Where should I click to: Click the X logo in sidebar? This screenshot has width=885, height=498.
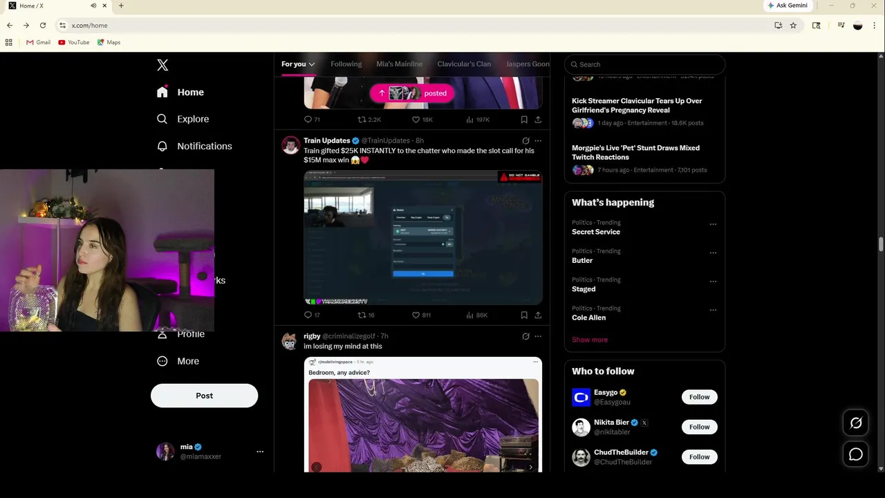(162, 65)
